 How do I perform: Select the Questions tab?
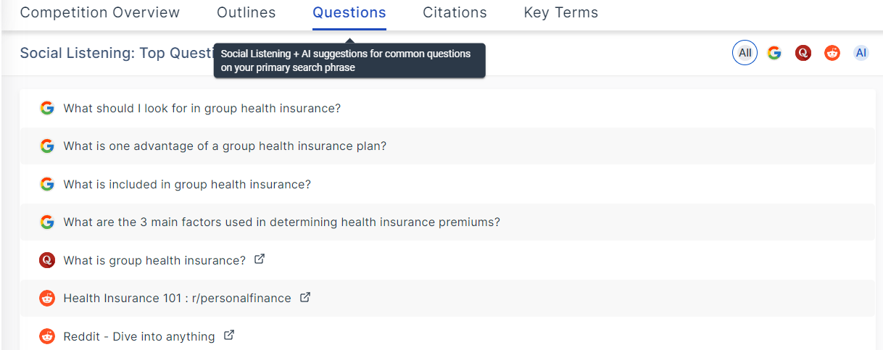click(x=349, y=13)
